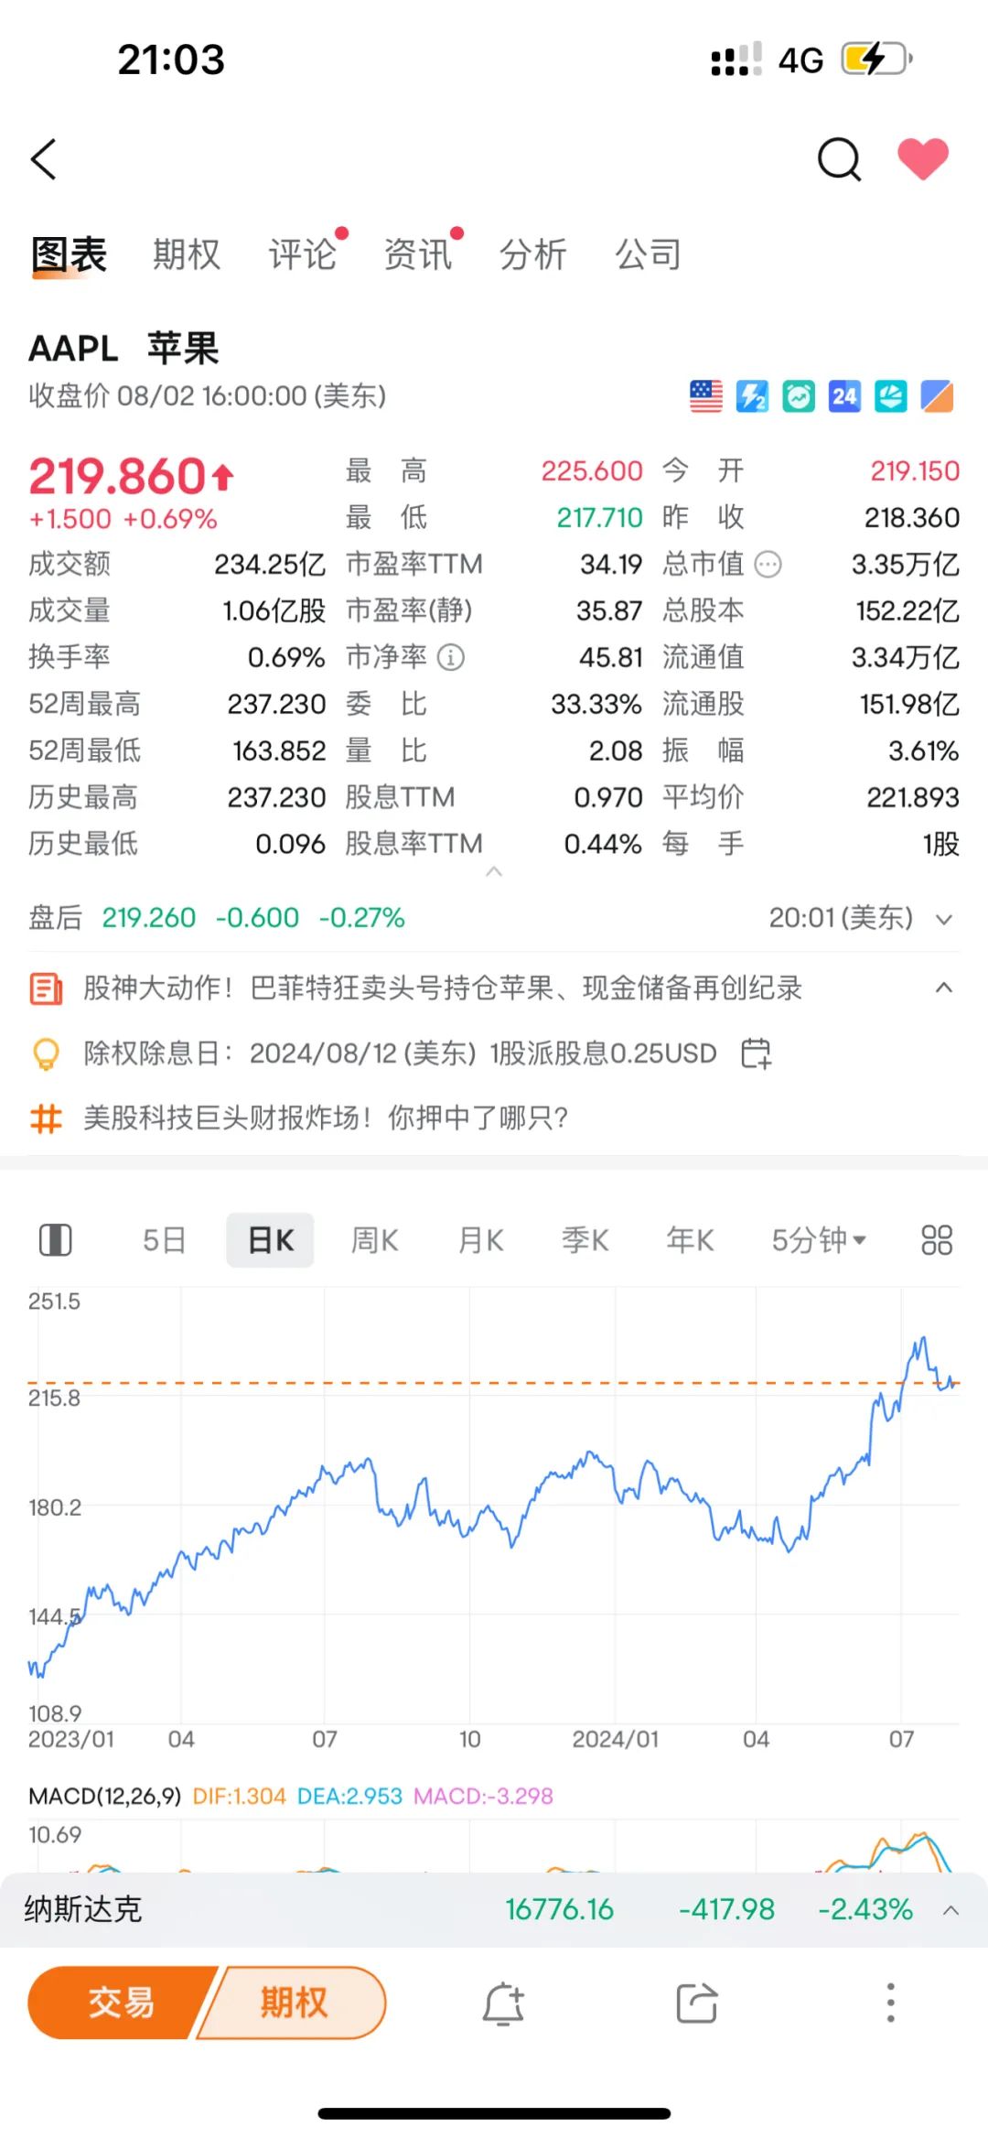
Task: Select the 5日 chart period
Action: (x=165, y=1240)
